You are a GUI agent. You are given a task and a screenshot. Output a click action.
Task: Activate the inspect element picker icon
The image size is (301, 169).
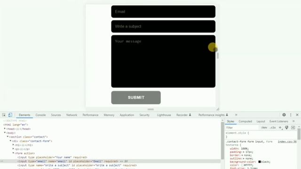click(4, 115)
